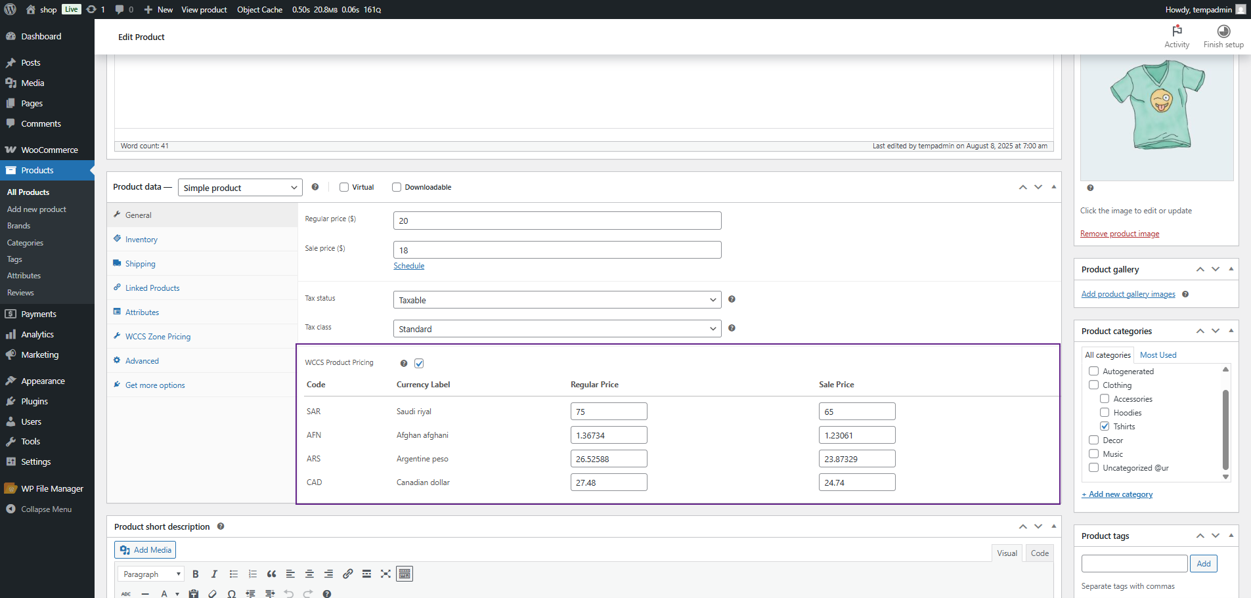The image size is (1251, 598).
Task: Click the insert link icon
Action: (347, 574)
